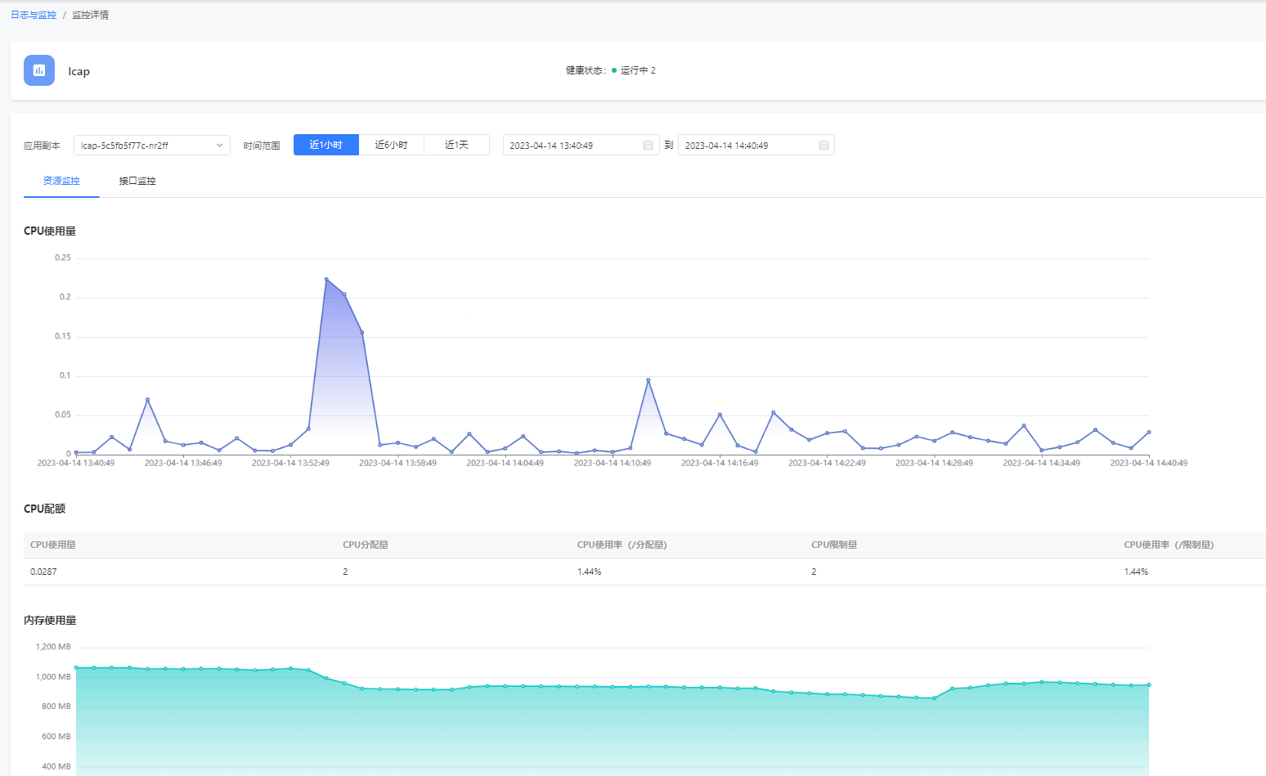This screenshot has width=1266, height=776.
Task: Click the CPU使用量 table column header
Action: [x=53, y=545]
